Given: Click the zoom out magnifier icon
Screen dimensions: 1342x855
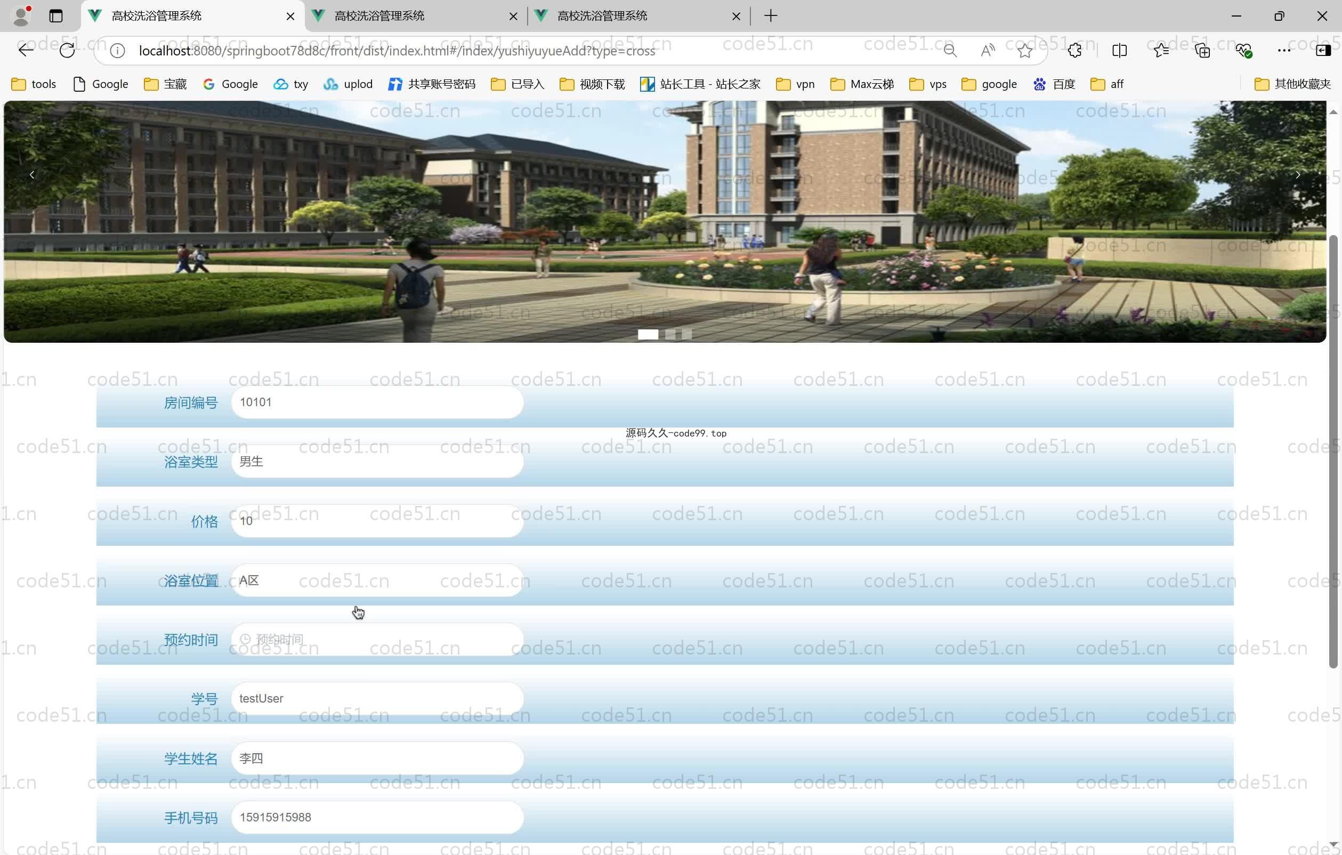Looking at the screenshot, I should (x=950, y=51).
